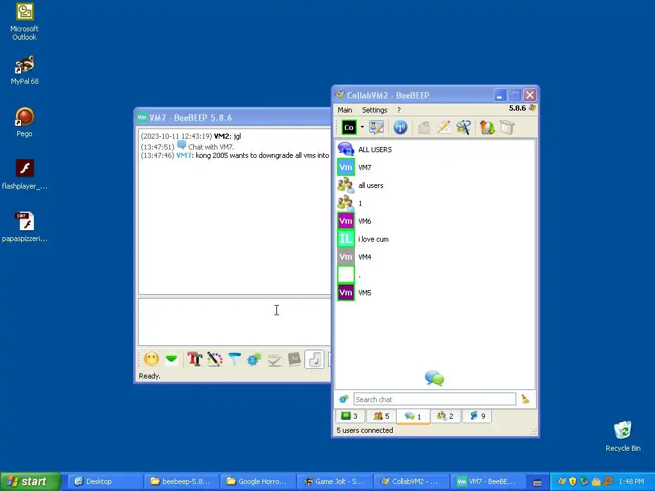This screenshot has height=491, width=655.
Task: Click the papaspizzeri SWF file icon
Action: tap(25, 227)
